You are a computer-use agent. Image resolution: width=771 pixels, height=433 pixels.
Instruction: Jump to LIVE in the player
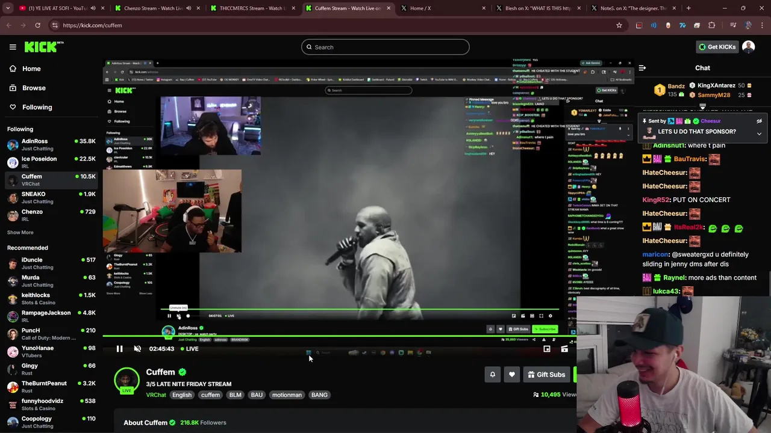[x=189, y=349]
